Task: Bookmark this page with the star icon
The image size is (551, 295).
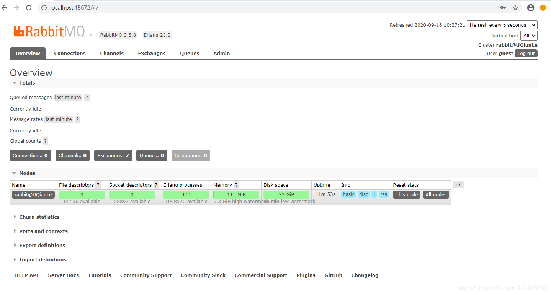Action: pyautogui.click(x=515, y=8)
